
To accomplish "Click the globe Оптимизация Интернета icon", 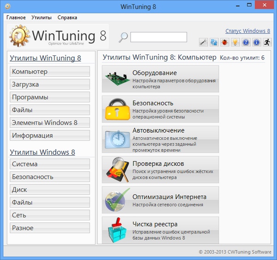I will 117,200.
